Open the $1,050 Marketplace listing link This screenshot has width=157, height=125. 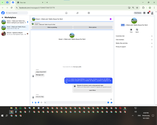[x=45, y=24]
